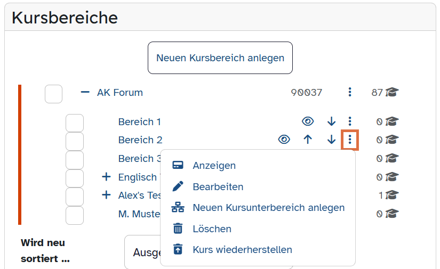Viewport: 440px width, 269px height.
Task: Check the Bereich 2 checkbox
Action: (x=75, y=141)
